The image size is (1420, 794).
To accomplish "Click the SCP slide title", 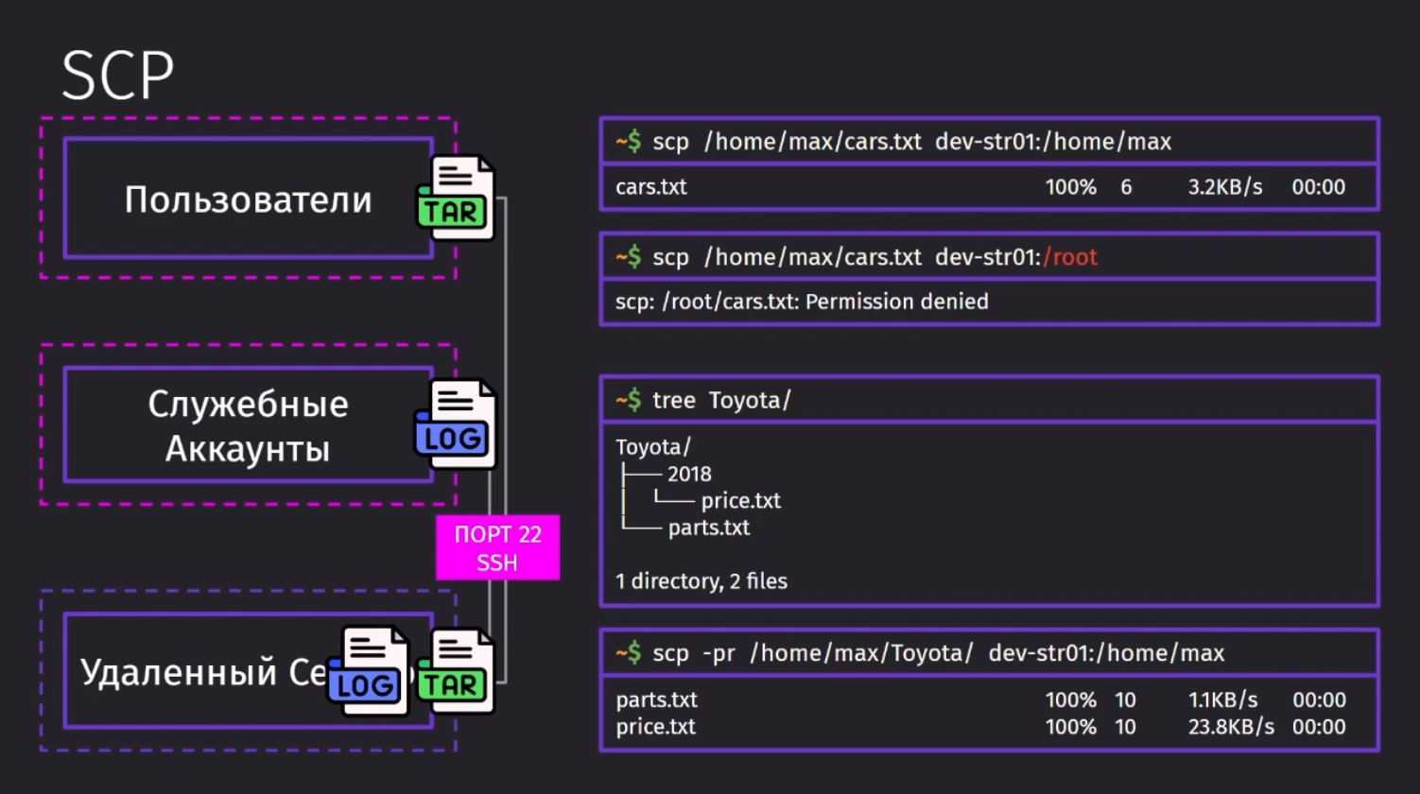I will click(x=118, y=76).
